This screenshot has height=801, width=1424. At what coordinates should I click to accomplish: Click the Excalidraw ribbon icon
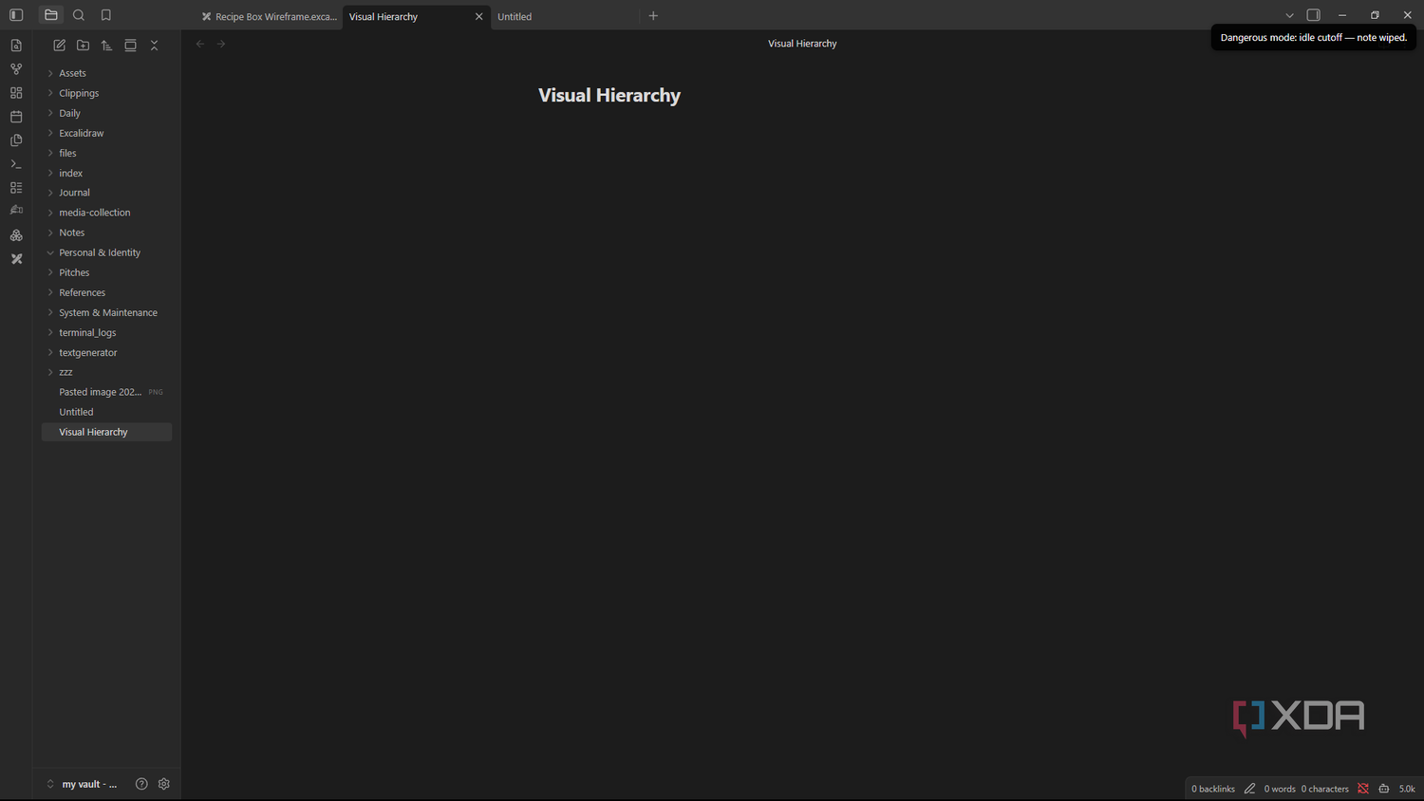tap(16, 258)
